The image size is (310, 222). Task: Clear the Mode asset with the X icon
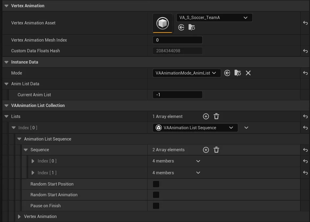pos(248,73)
